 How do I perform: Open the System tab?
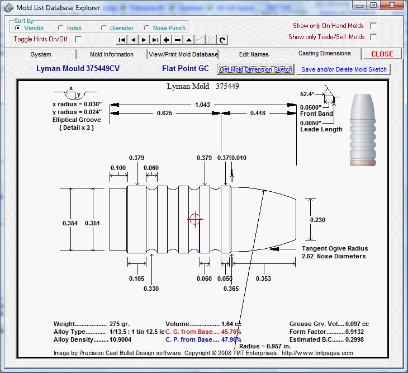pyautogui.click(x=41, y=54)
